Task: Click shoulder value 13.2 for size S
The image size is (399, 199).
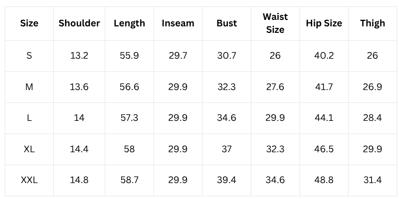Action: click(79, 56)
